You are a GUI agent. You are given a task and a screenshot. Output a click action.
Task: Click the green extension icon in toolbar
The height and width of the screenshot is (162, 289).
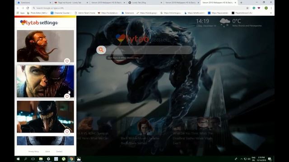[254, 8]
